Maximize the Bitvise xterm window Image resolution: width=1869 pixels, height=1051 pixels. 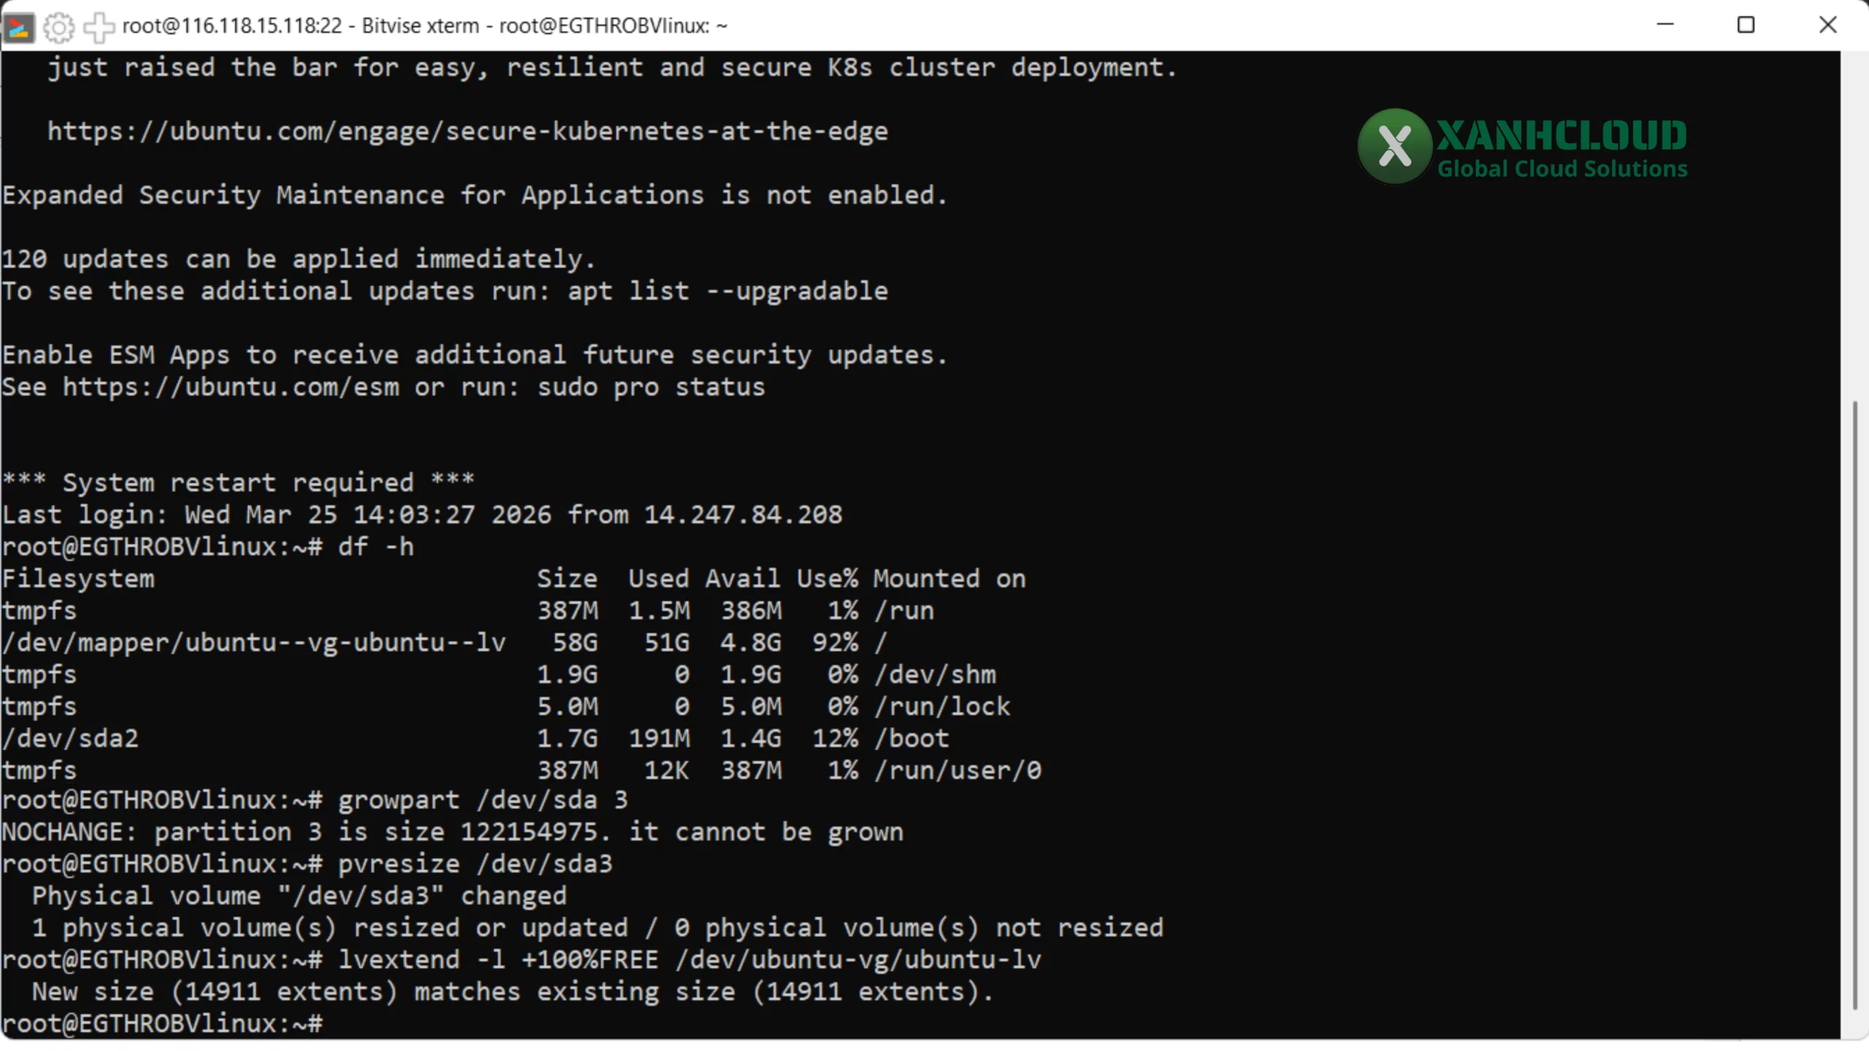(1746, 25)
